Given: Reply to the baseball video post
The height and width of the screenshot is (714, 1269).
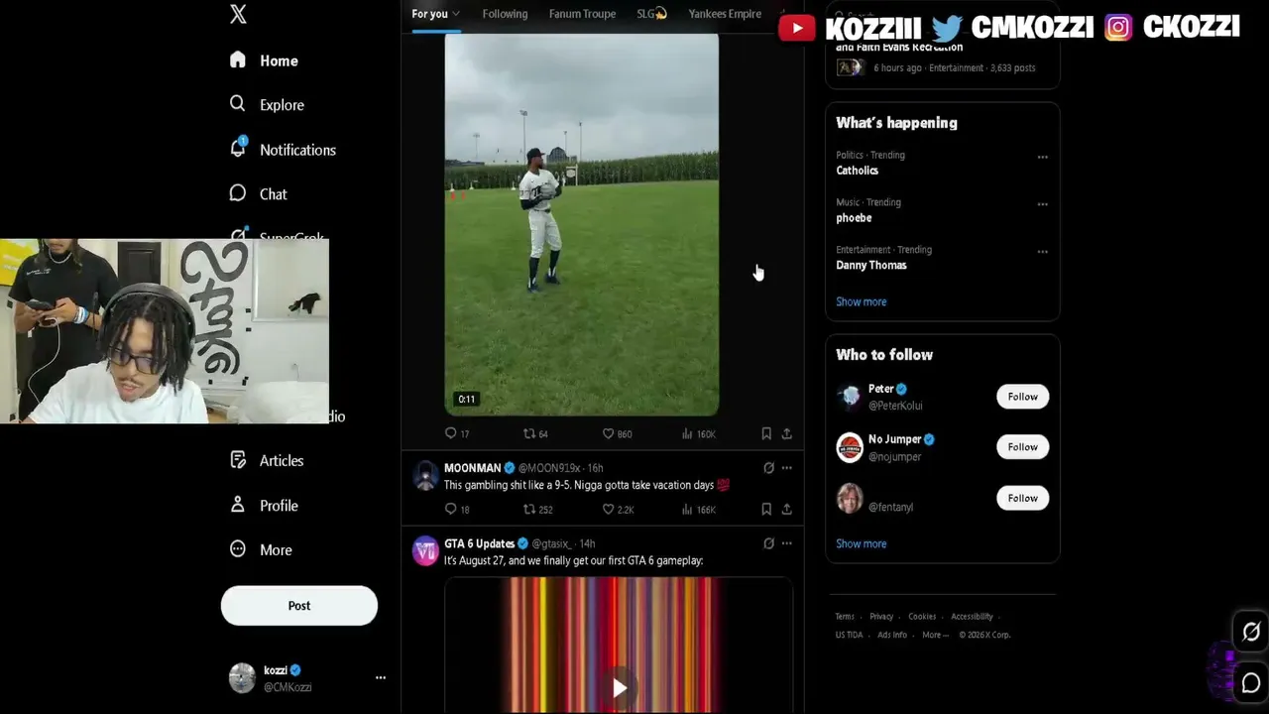Looking at the screenshot, I should coord(457,433).
